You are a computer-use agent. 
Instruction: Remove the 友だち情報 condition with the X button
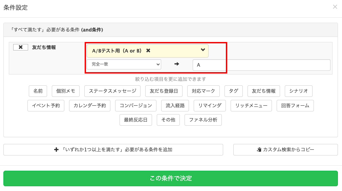coord(21,47)
